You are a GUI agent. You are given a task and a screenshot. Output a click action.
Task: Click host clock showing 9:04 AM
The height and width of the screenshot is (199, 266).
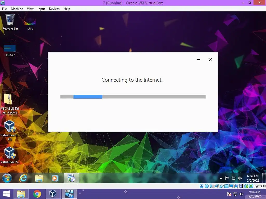[255, 194]
